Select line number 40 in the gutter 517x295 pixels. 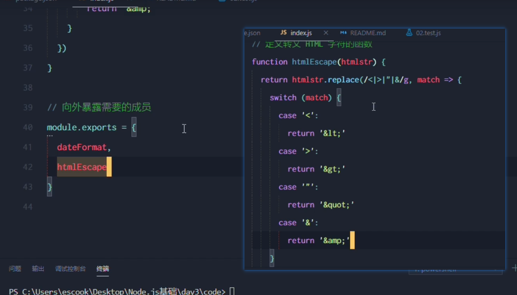click(28, 127)
